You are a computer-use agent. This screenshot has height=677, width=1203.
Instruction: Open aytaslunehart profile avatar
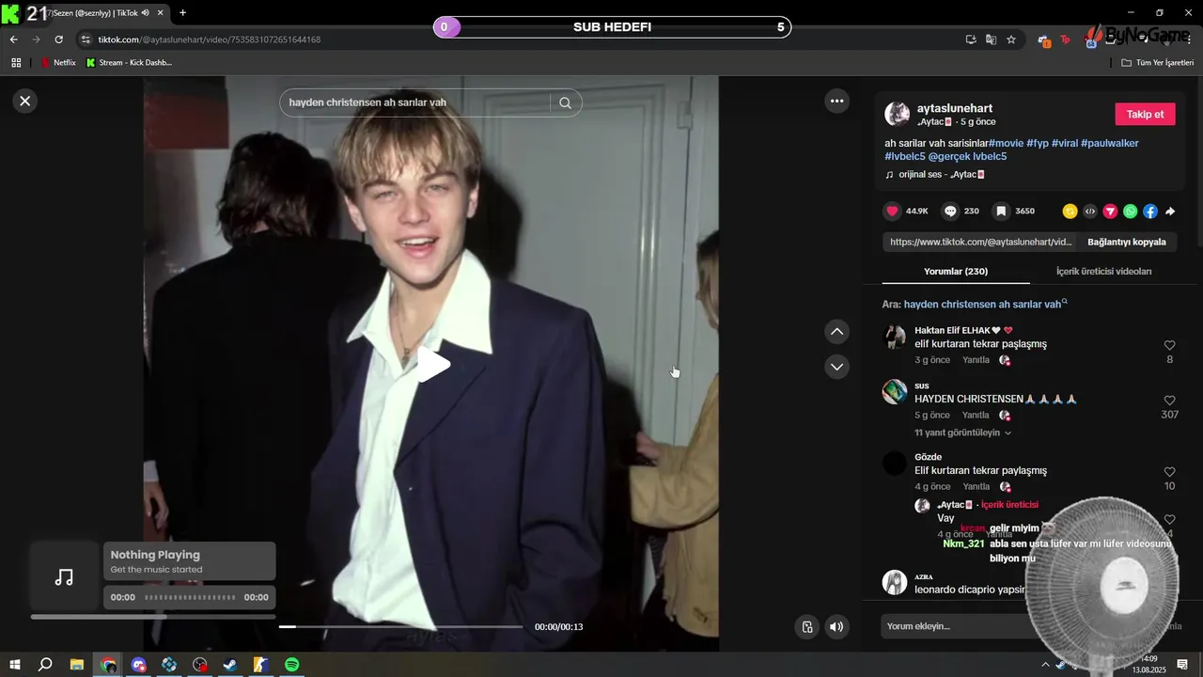click(897, 114)
